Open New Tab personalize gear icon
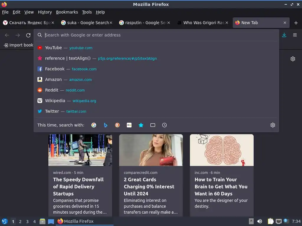The height and width of the screenshot is (226, 302). (293, 59)
